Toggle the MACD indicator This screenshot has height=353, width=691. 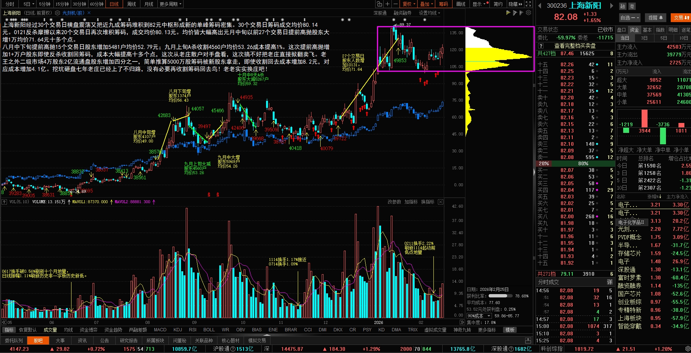tap(160, 330)
